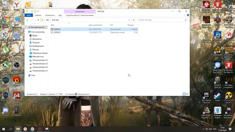The height and width of the screenshot is (132, 235).
Task: Open Рабочий стол in navigation pane
Action: [x=37, y=56]
